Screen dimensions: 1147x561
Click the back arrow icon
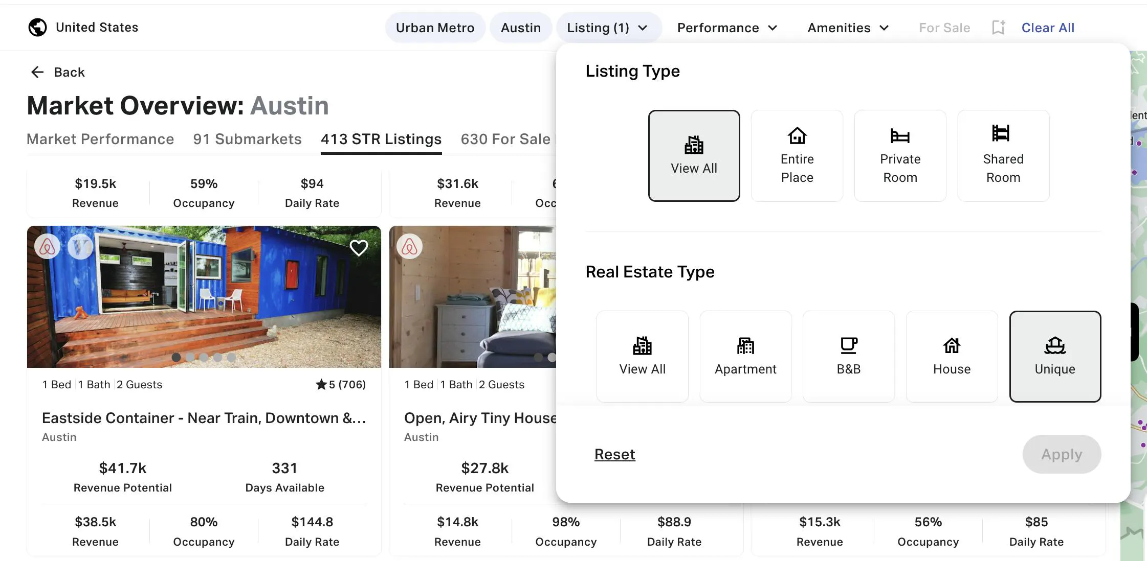(37, 72)
